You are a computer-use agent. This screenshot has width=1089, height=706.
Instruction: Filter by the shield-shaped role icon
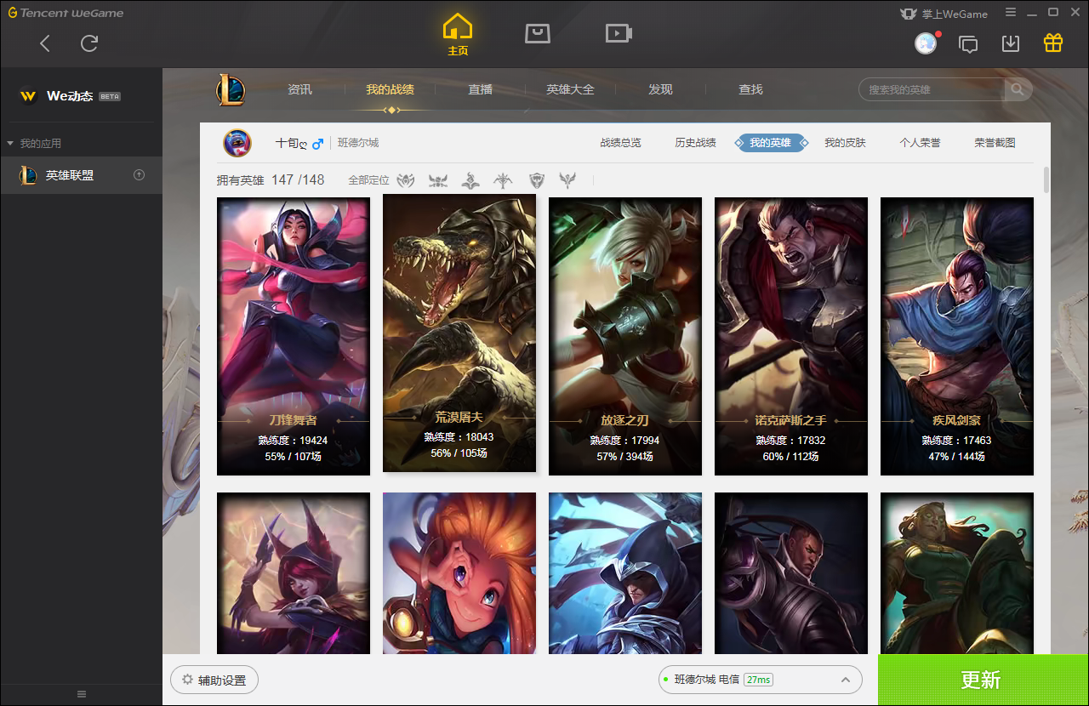click(536, 180)
